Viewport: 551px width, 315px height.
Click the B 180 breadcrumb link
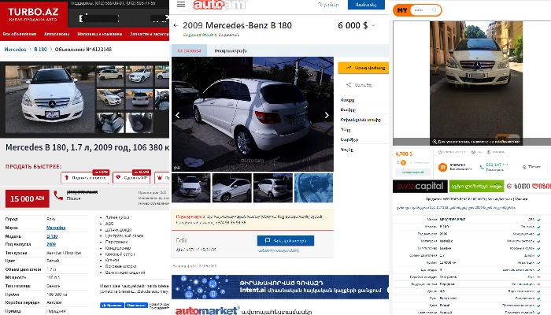pyautogui.click(x=40, y=49)
